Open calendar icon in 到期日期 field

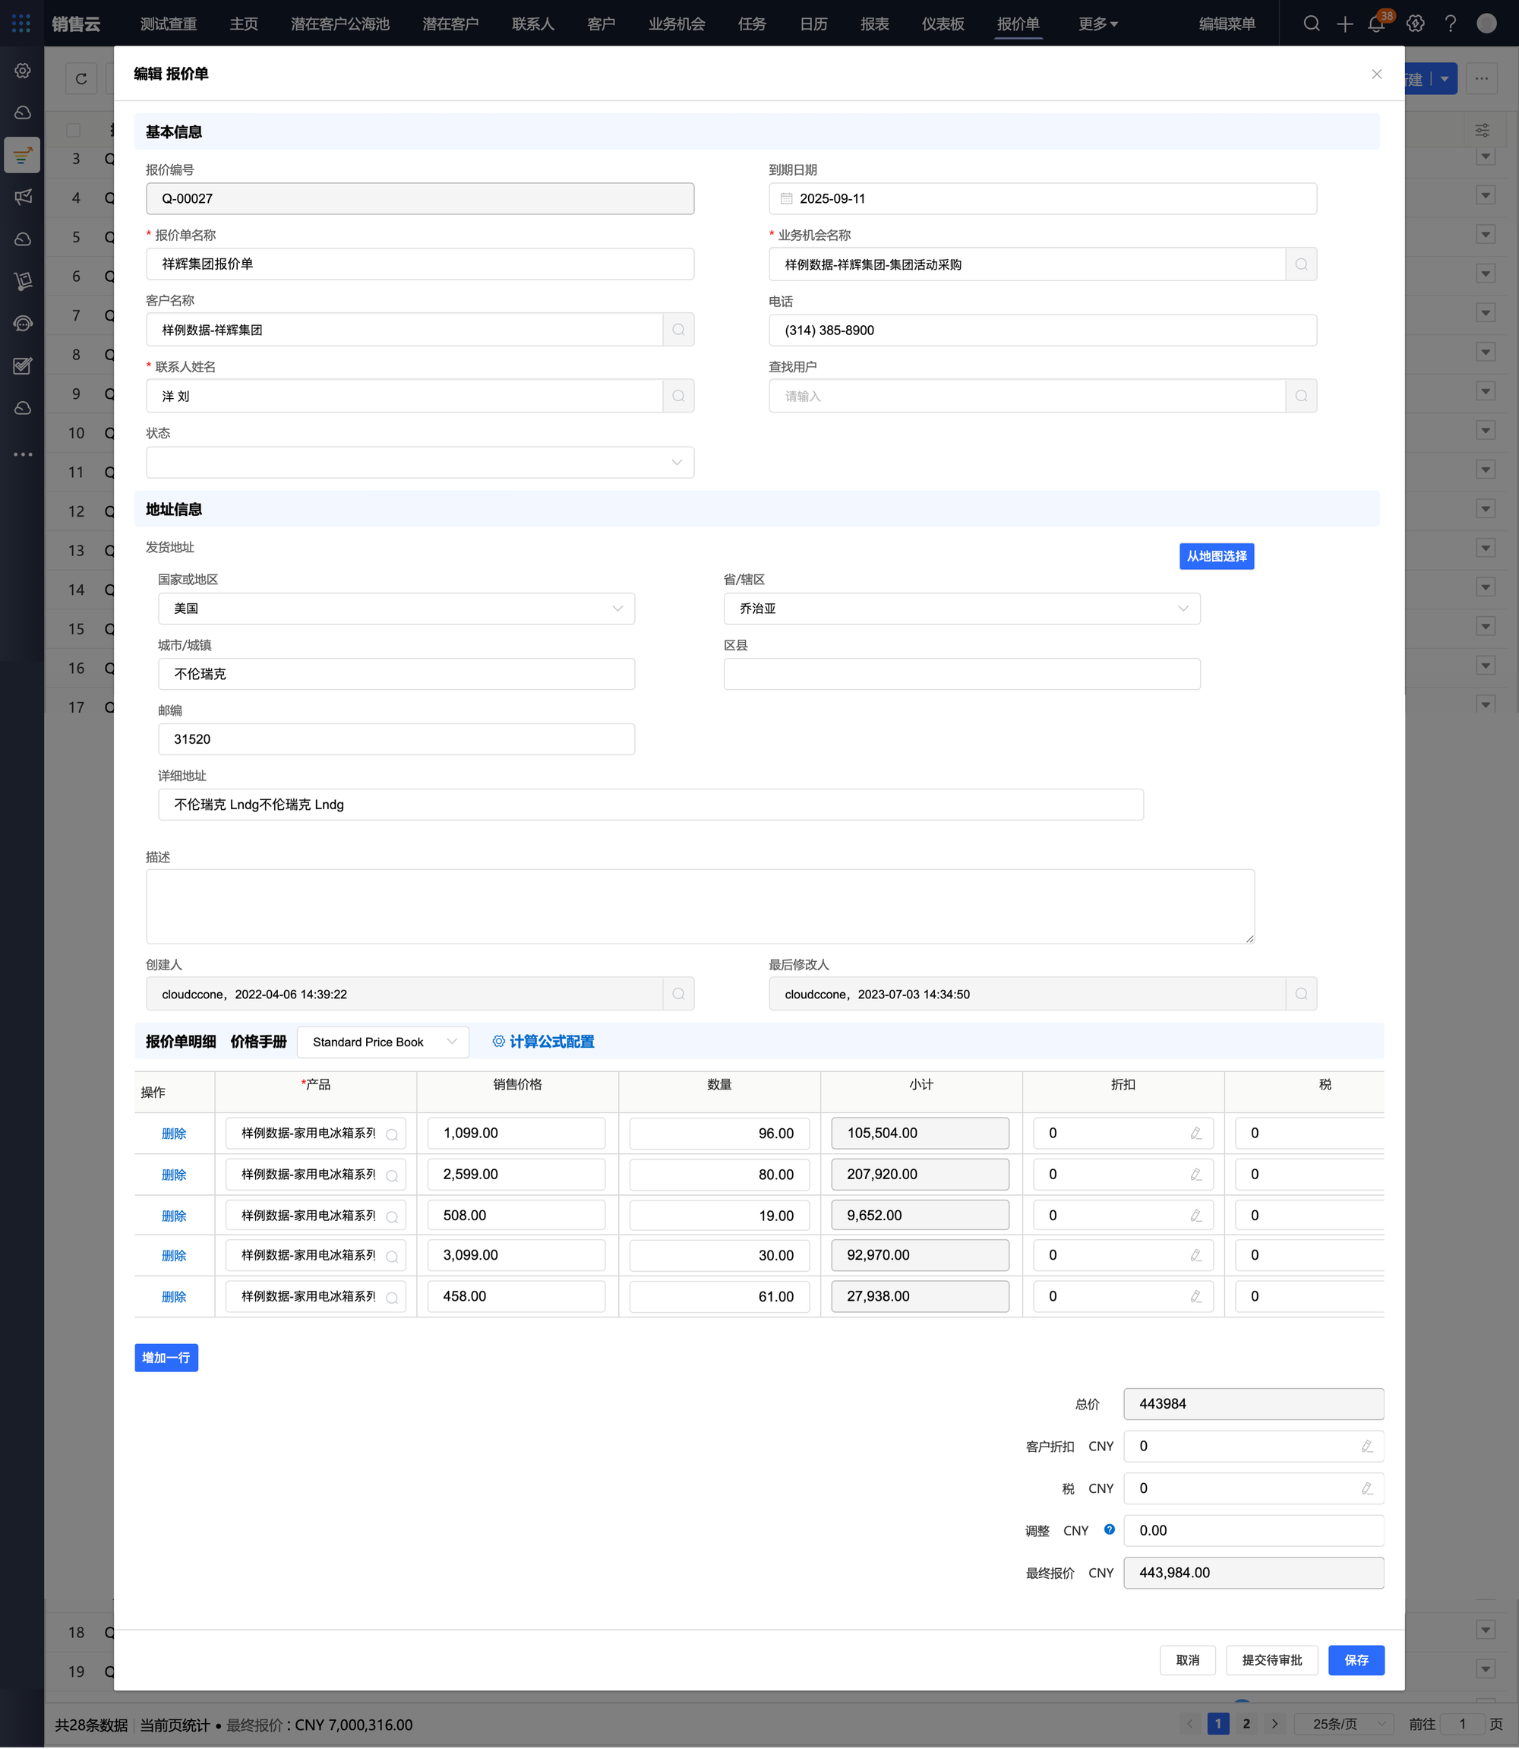pos(786,198)
